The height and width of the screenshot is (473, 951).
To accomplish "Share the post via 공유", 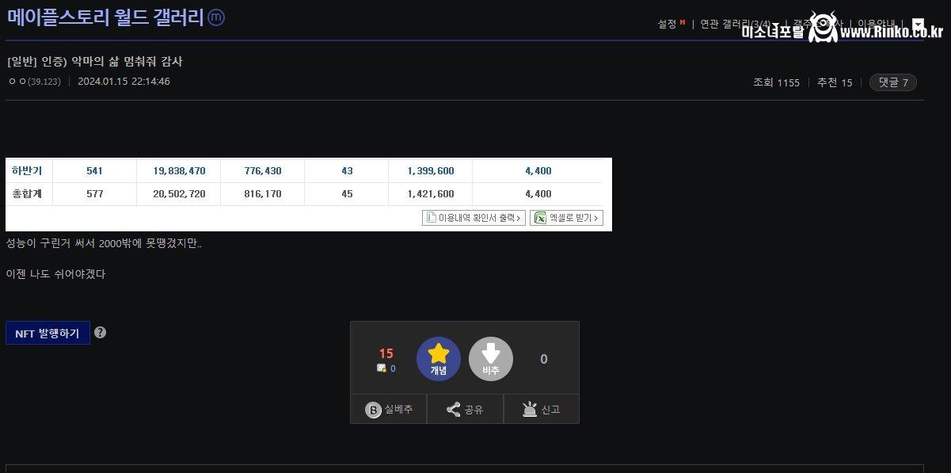I will [465, 410].
